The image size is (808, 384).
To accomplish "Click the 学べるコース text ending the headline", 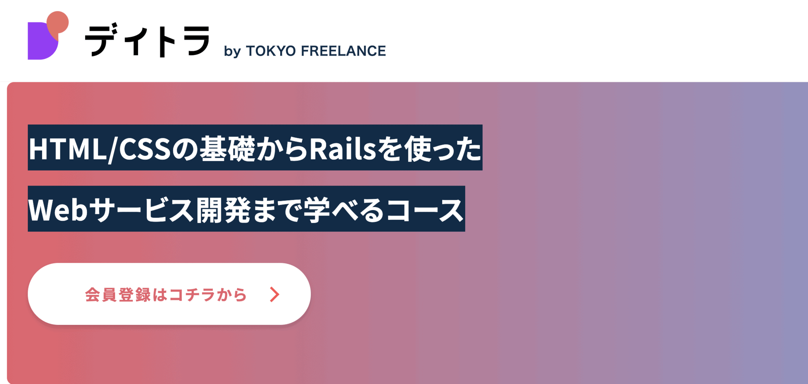I will pos(383,210).
